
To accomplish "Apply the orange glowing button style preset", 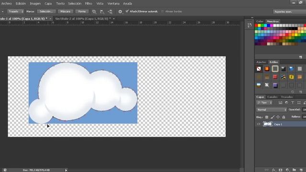I will [267, 69].
